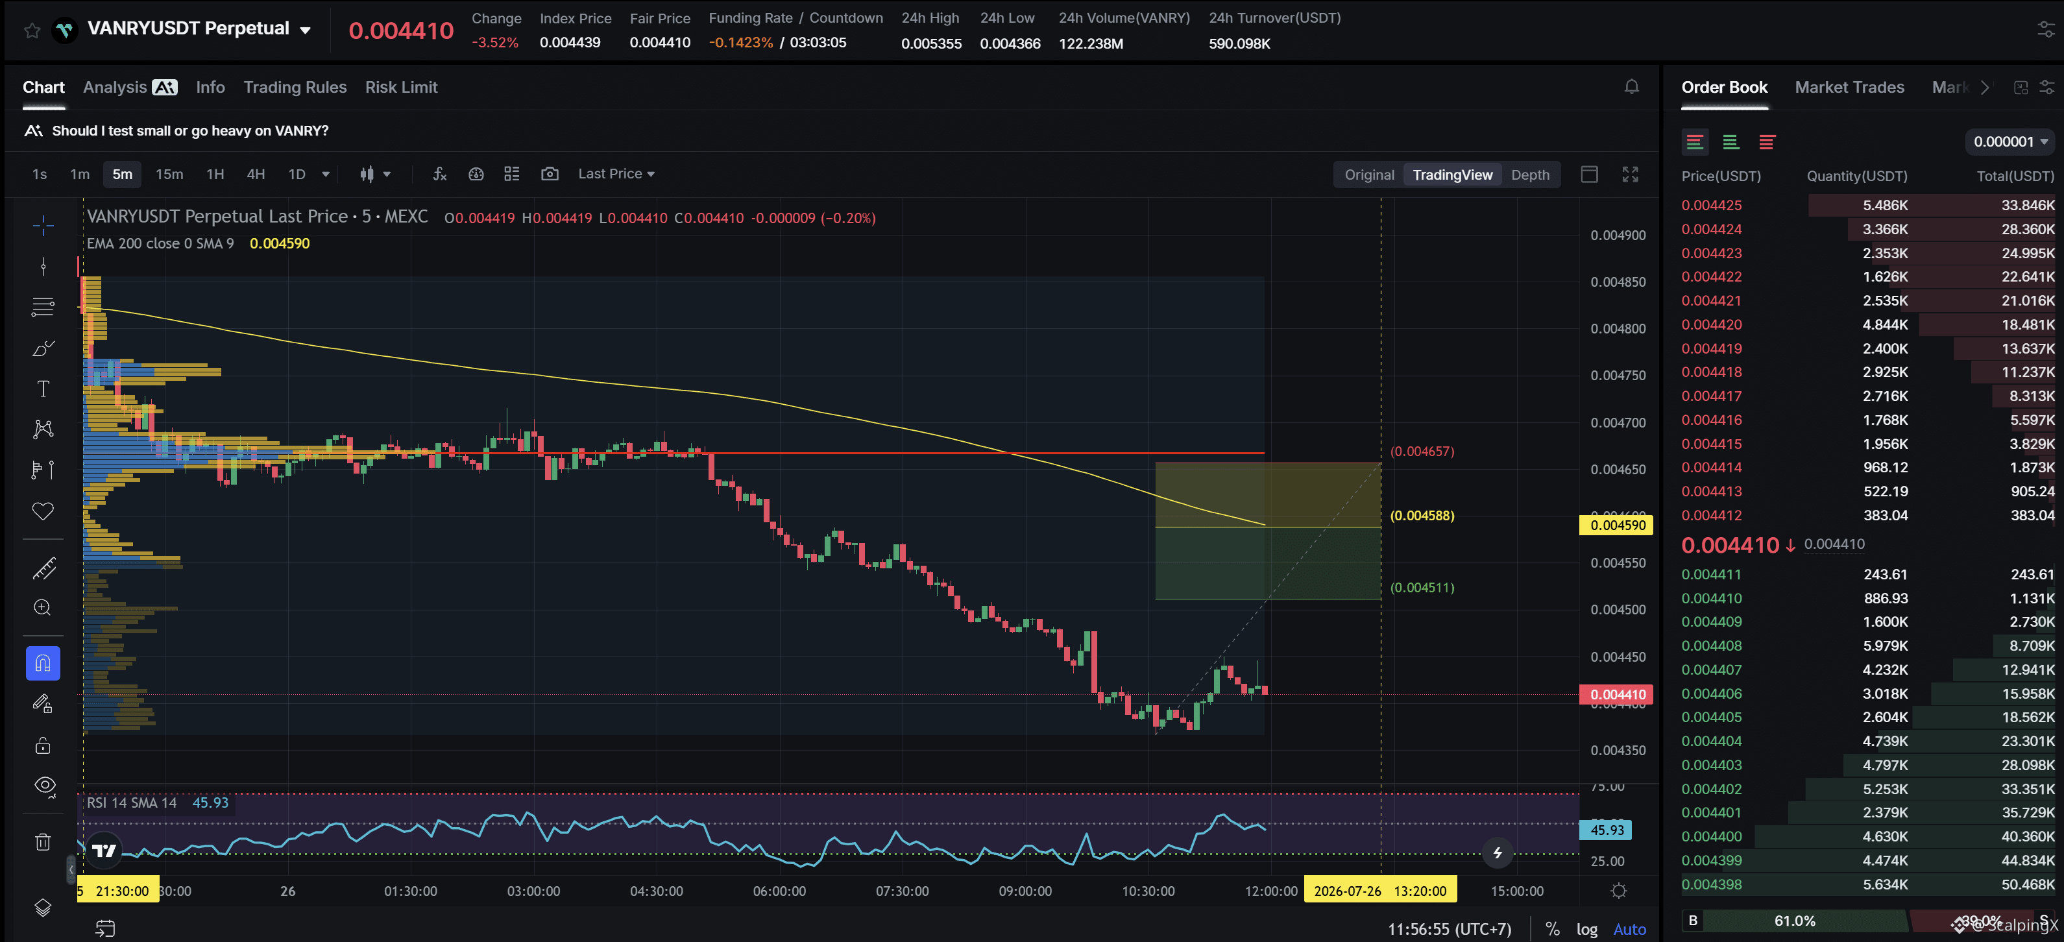
Task: Hide all drawings with eye icon
Action: tap(45, 786)
